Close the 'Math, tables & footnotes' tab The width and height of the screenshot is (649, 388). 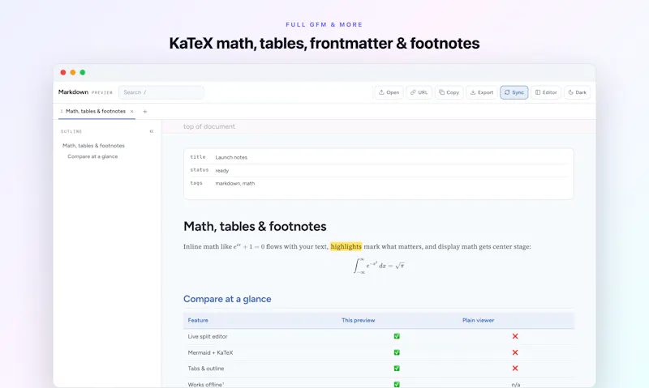pyautogui.click(x=132, y=112)
